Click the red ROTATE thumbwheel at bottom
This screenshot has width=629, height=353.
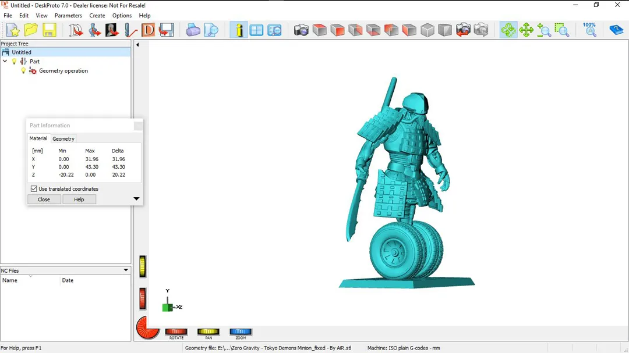[176, 331]
